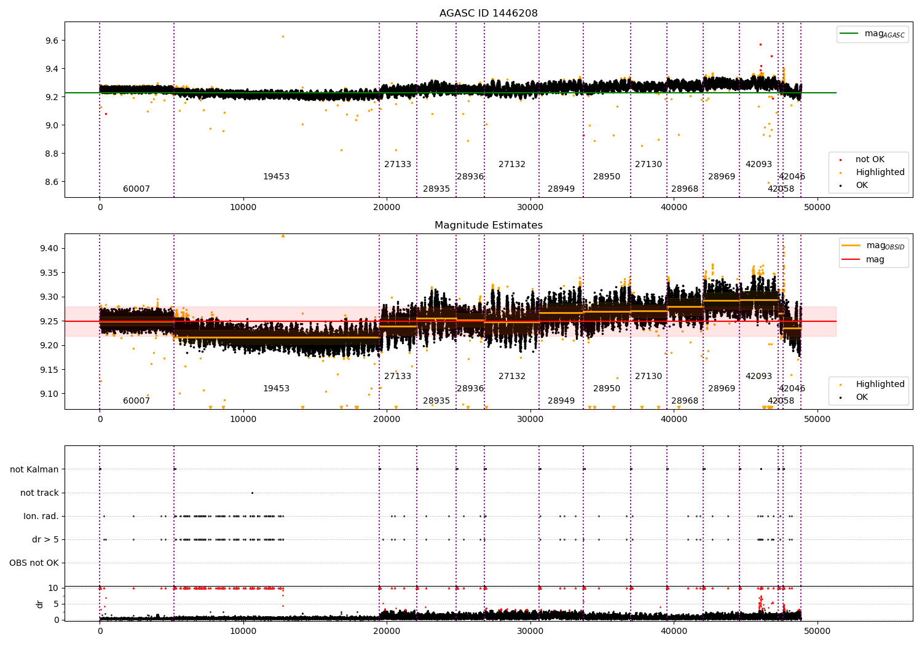Click the 'OBS not OK' y-axis label
Viewport: 922px width, 645px height.
click(34, 563)
